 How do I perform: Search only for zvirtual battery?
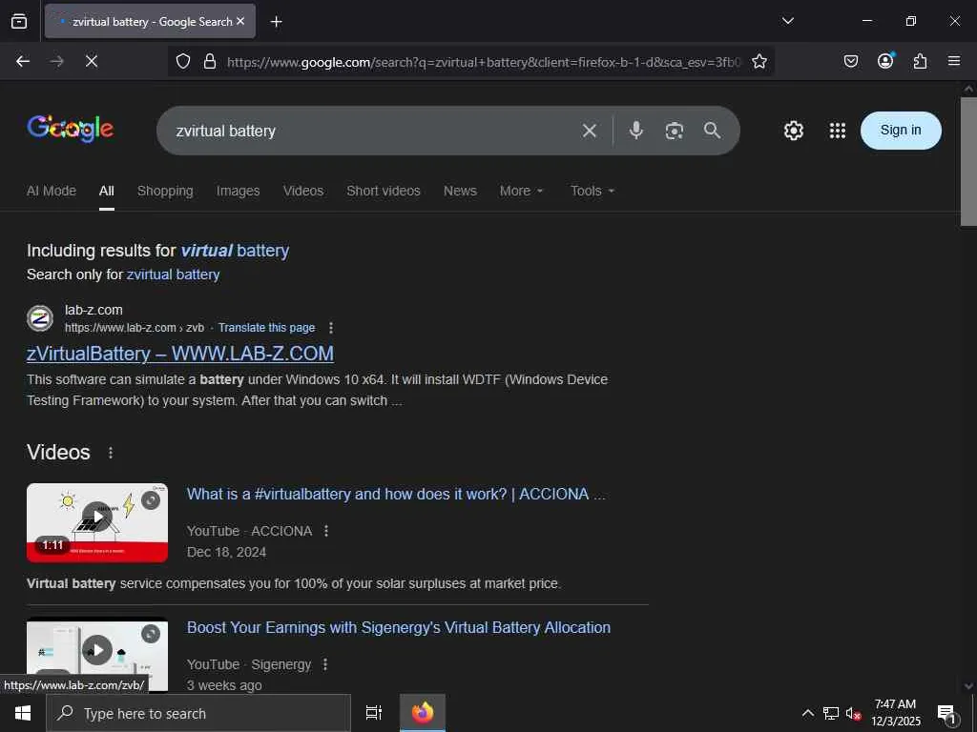tap(174, 274)
